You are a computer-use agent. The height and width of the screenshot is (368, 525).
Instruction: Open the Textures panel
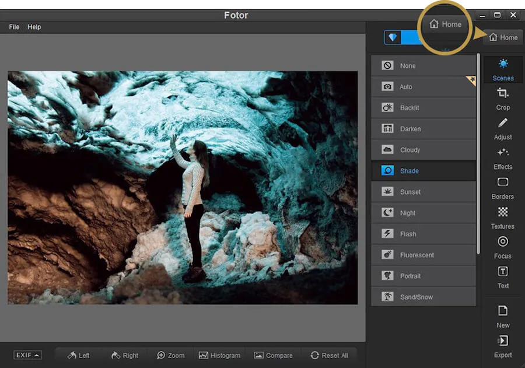(x=502, y=218)
